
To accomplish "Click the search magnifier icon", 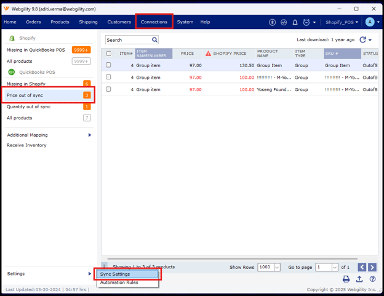I will [154, 40].
